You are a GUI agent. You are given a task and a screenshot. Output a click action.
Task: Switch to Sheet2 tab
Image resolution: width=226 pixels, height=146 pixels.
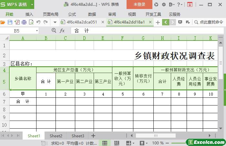pyautogui.click(x=56, y=136)
